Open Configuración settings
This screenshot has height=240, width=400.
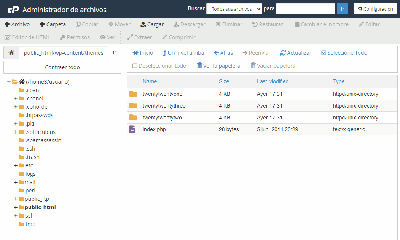375,9
